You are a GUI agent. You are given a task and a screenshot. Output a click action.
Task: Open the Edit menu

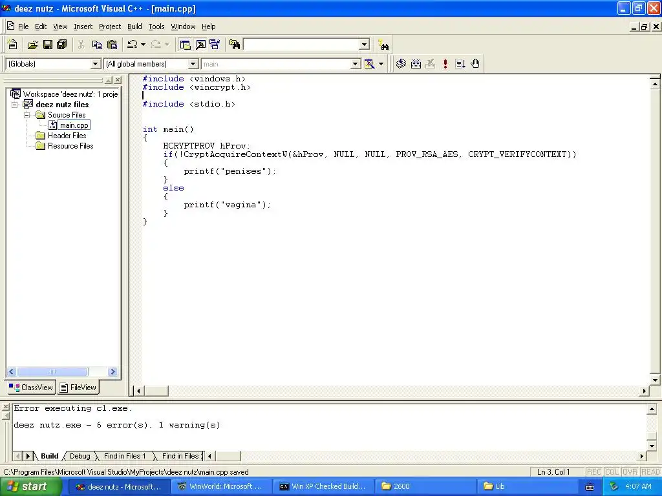coord(41,26)
